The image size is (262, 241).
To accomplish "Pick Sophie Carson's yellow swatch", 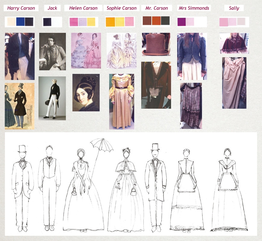I will [x=120, y=22].
